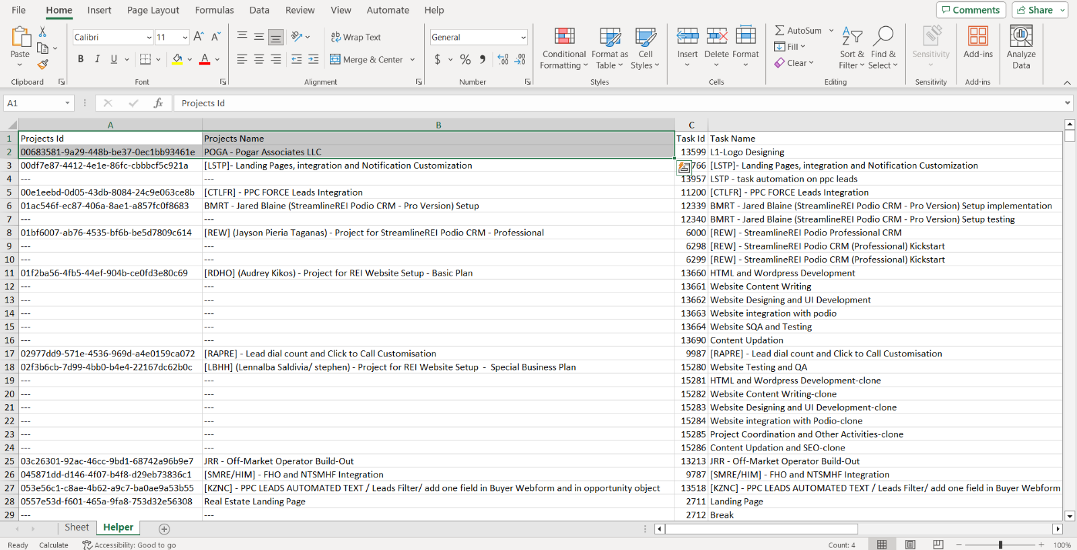This screenshot has height=550, width=1077.
Task: Click the AutoSum button
Action: click(x=798, y=30)
